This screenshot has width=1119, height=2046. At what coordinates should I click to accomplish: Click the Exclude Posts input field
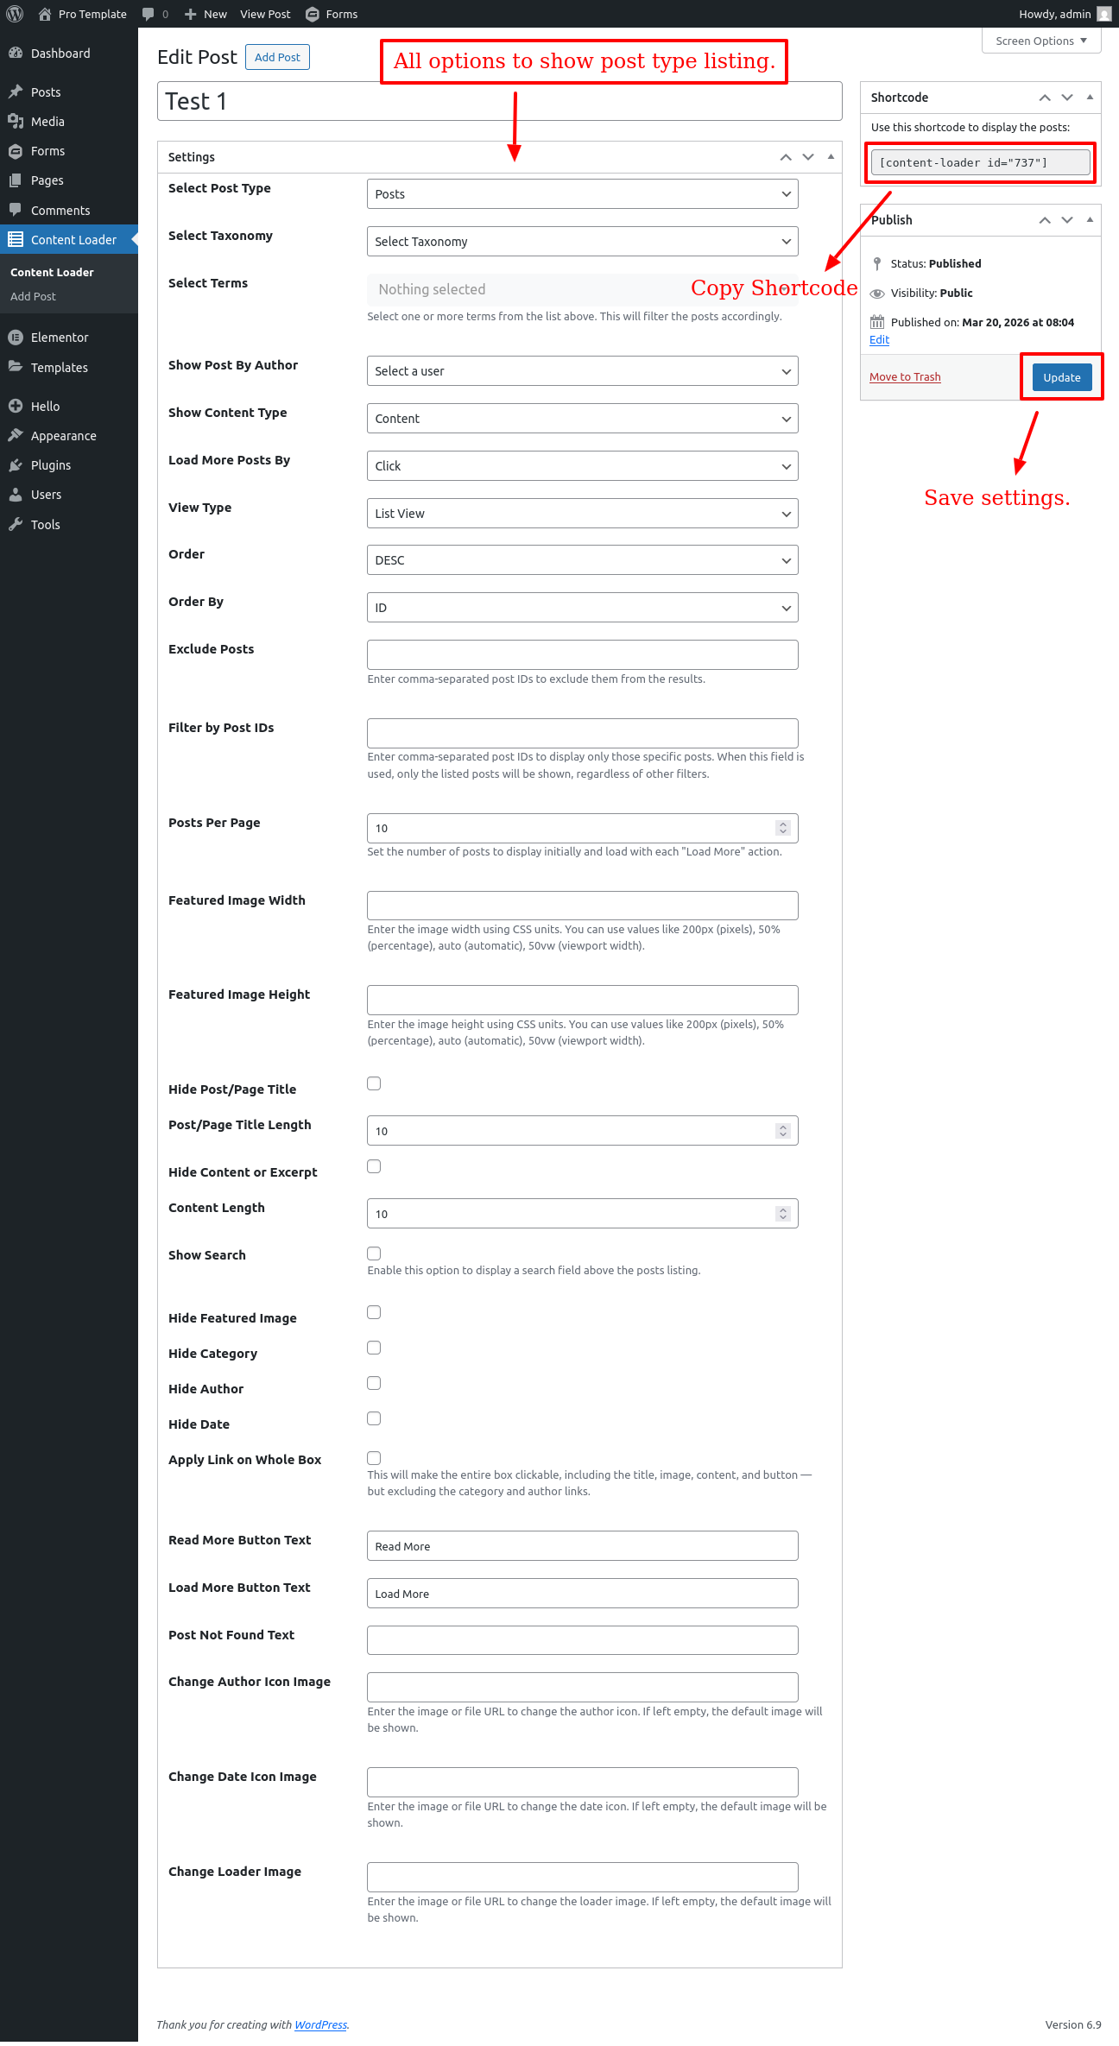pyautogui.click(x=583, y=654)
